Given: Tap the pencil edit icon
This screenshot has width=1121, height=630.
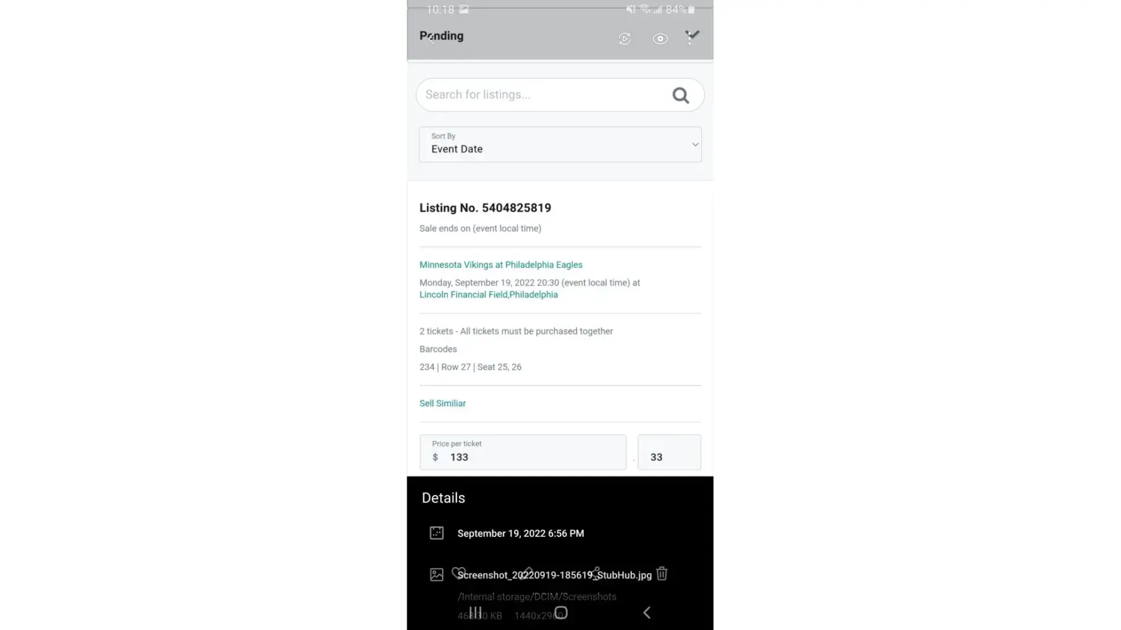Looking at the screenshot, I should 527,573.
